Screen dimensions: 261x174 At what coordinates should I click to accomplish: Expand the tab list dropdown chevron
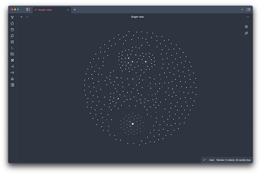242,10
